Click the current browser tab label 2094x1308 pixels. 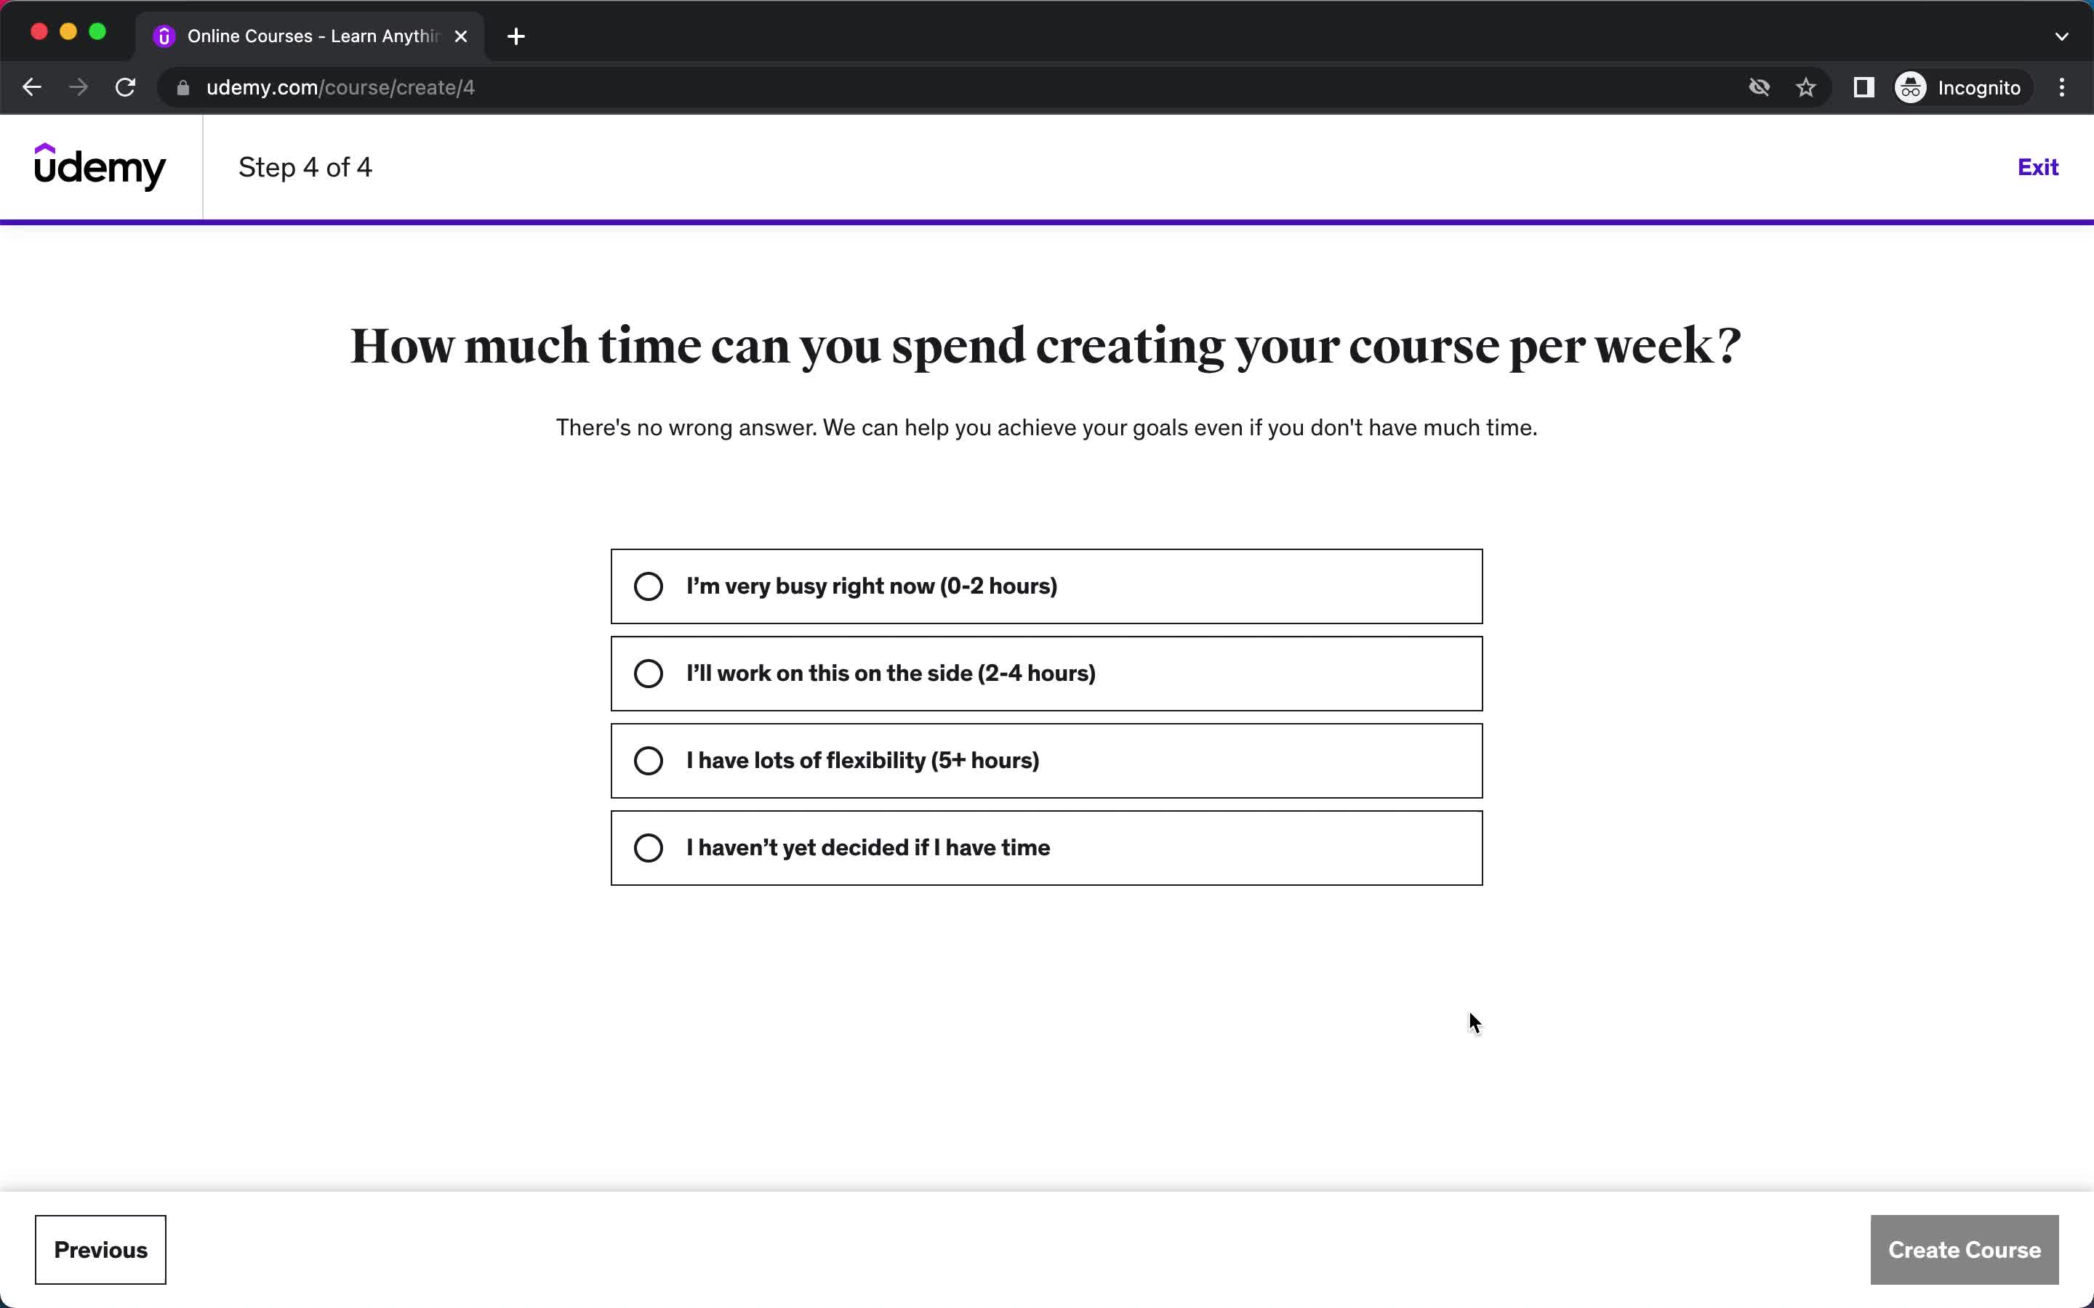pyautogui.click(x=309, y=36)
